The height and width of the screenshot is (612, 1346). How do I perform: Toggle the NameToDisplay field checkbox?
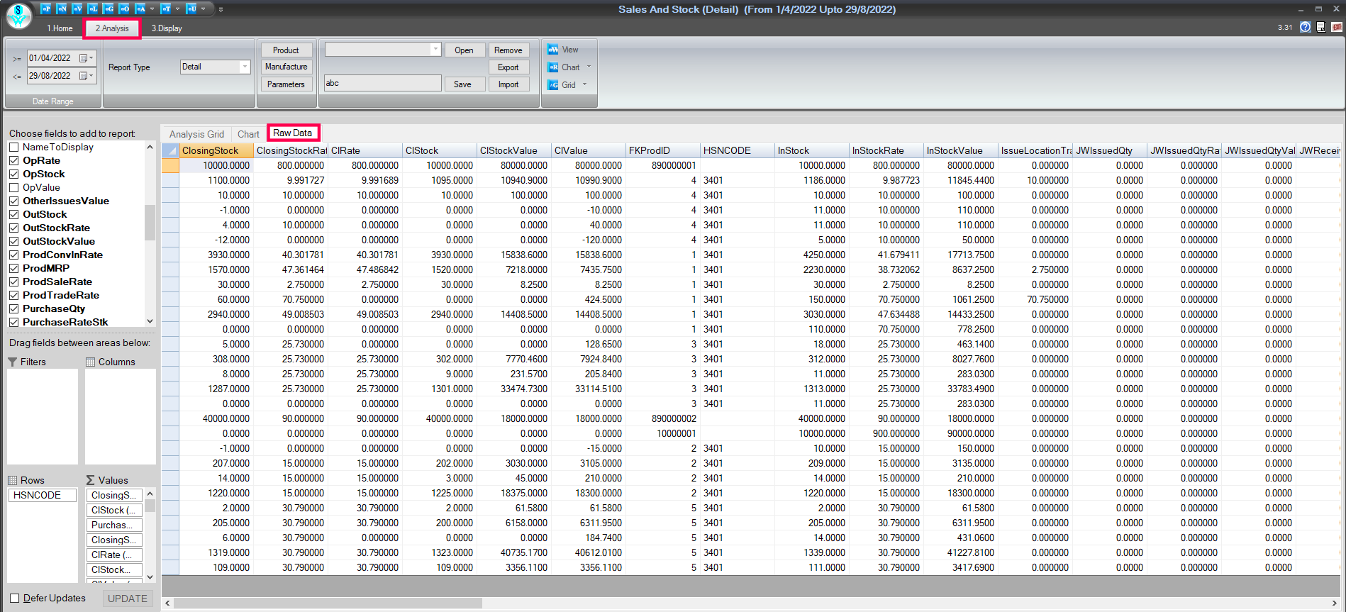click(x=13, y=147)
